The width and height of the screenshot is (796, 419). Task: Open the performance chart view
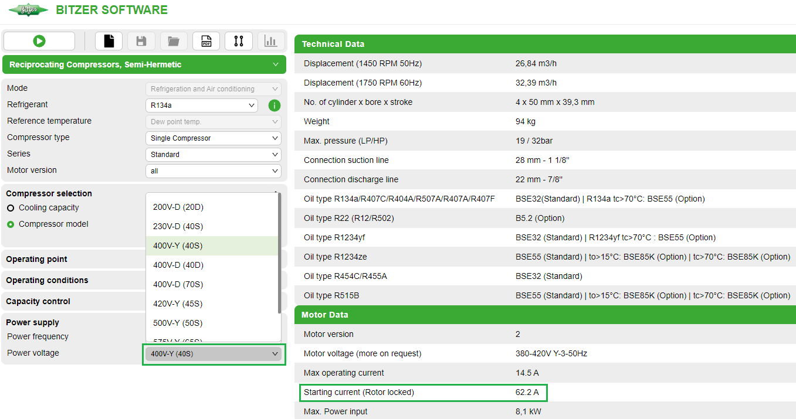tap(271, 41)
